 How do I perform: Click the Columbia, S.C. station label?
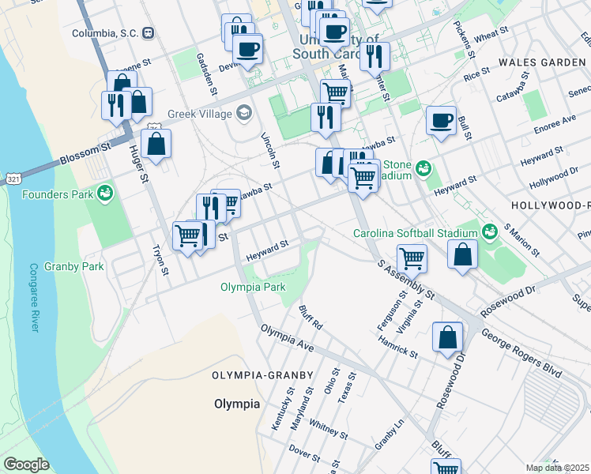click(105, 33)
